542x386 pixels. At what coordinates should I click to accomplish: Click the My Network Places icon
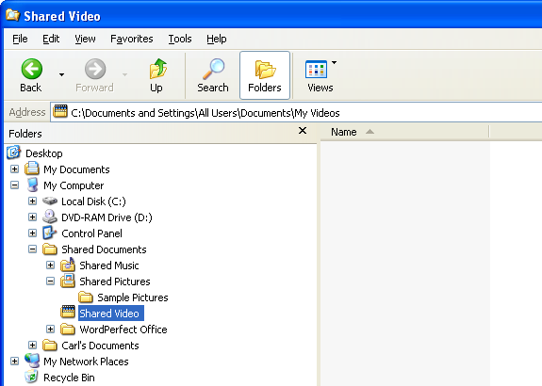click(x=32, y=361)
